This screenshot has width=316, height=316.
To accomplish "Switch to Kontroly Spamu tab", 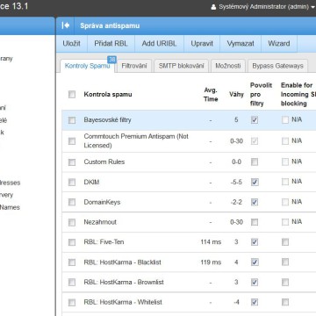I will pos(87,66).
